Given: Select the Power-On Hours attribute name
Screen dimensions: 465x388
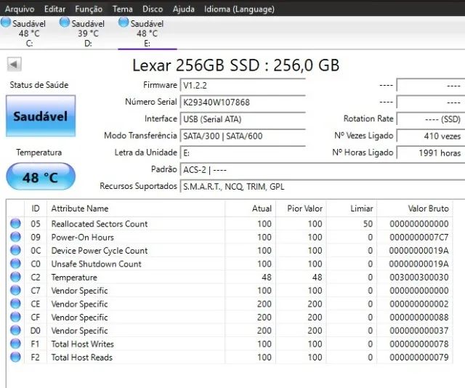Looking at the screenshot, I should (x=82, y=238).
